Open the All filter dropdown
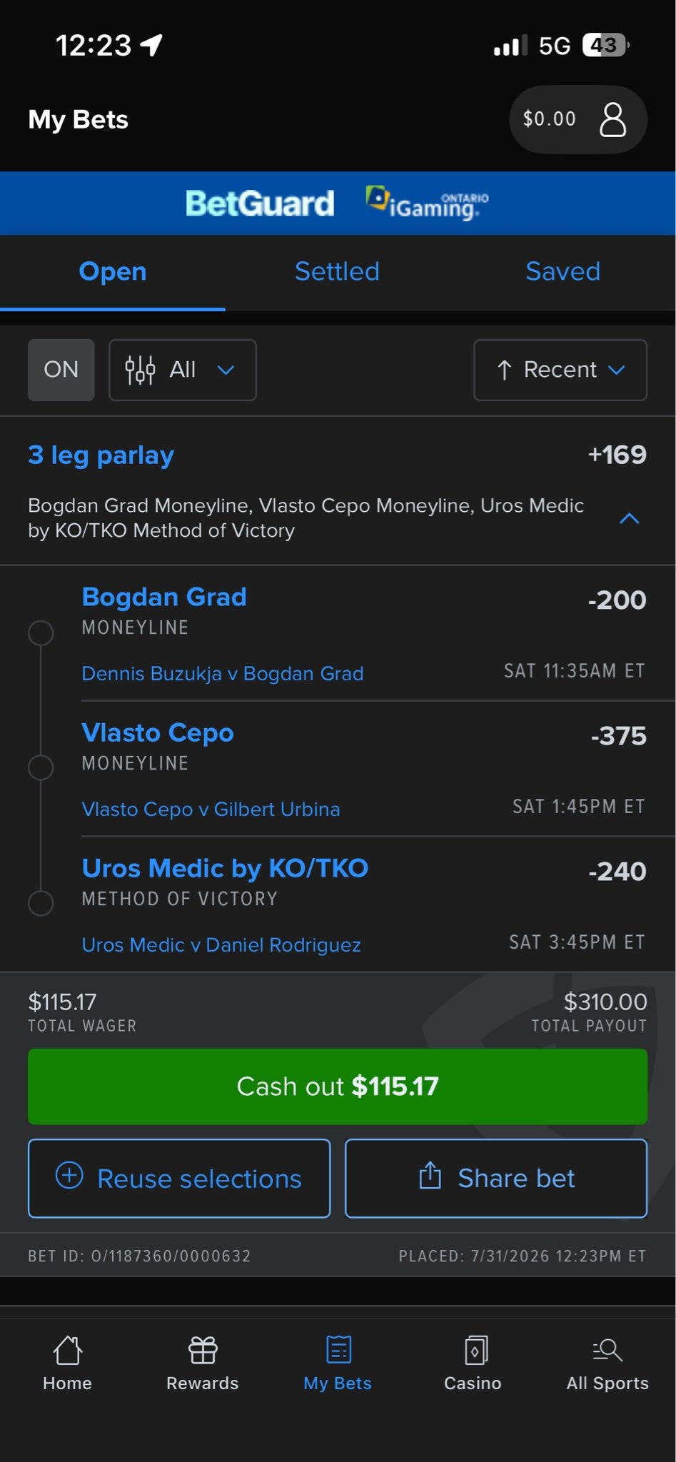This screenshot has height=1462, width=676. (x=183, y=370)
